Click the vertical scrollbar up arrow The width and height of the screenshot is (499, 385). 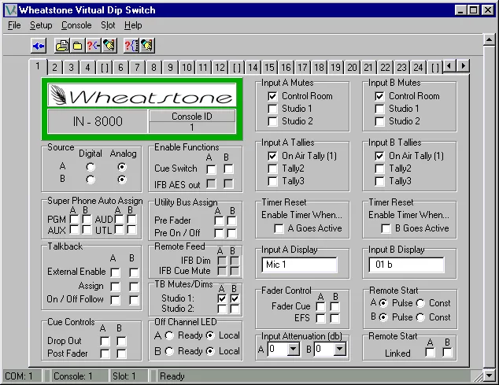[489, 40]
